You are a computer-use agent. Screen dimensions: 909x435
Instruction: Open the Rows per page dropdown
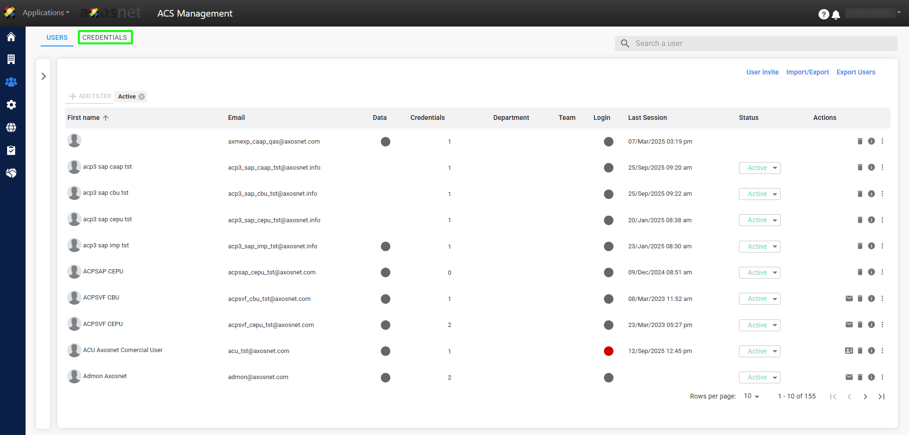tap(751, 396)
